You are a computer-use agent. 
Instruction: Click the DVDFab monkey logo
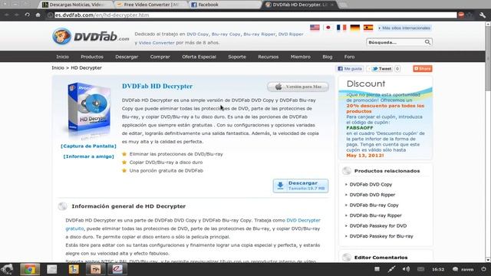(x=61, y=36)
